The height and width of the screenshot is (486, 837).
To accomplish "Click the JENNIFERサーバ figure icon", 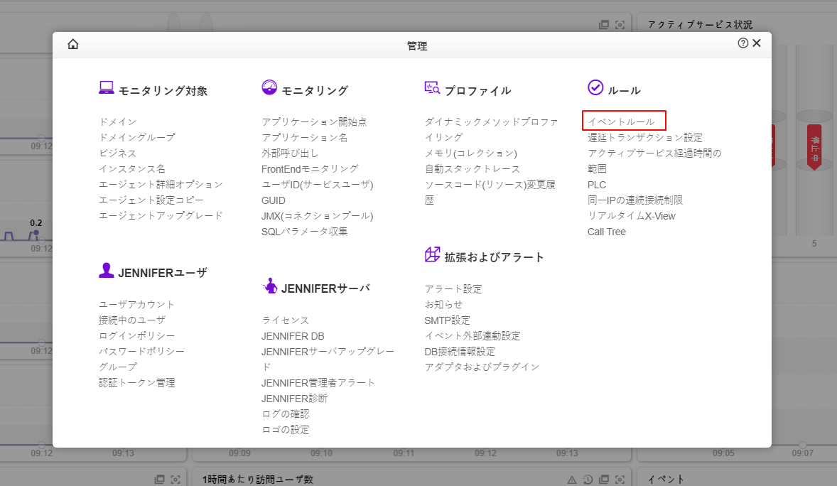I will 269,286.
